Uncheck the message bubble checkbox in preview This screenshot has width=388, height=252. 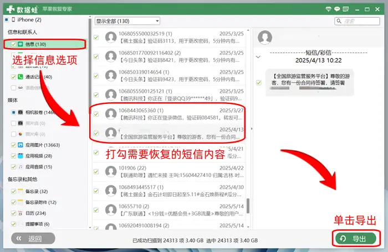pos(259,82)
